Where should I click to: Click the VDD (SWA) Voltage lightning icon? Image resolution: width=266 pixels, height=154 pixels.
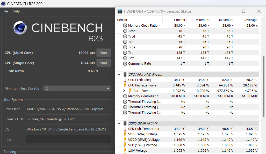pos(125,134)
